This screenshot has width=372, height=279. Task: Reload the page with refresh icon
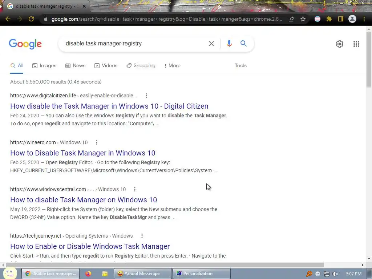[31, 19]
